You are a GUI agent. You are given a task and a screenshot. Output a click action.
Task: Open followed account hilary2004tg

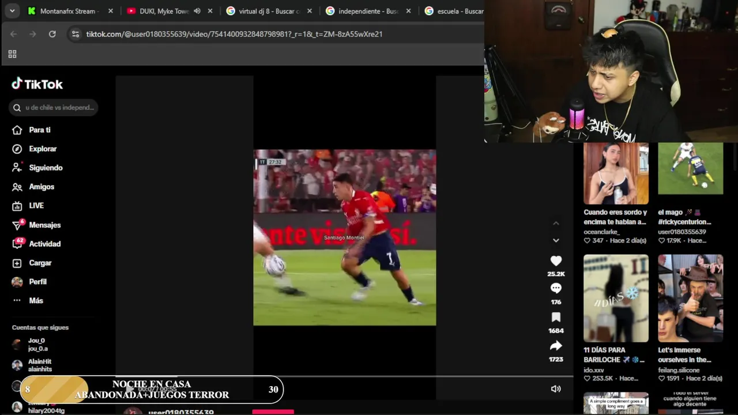pos(38,408)
